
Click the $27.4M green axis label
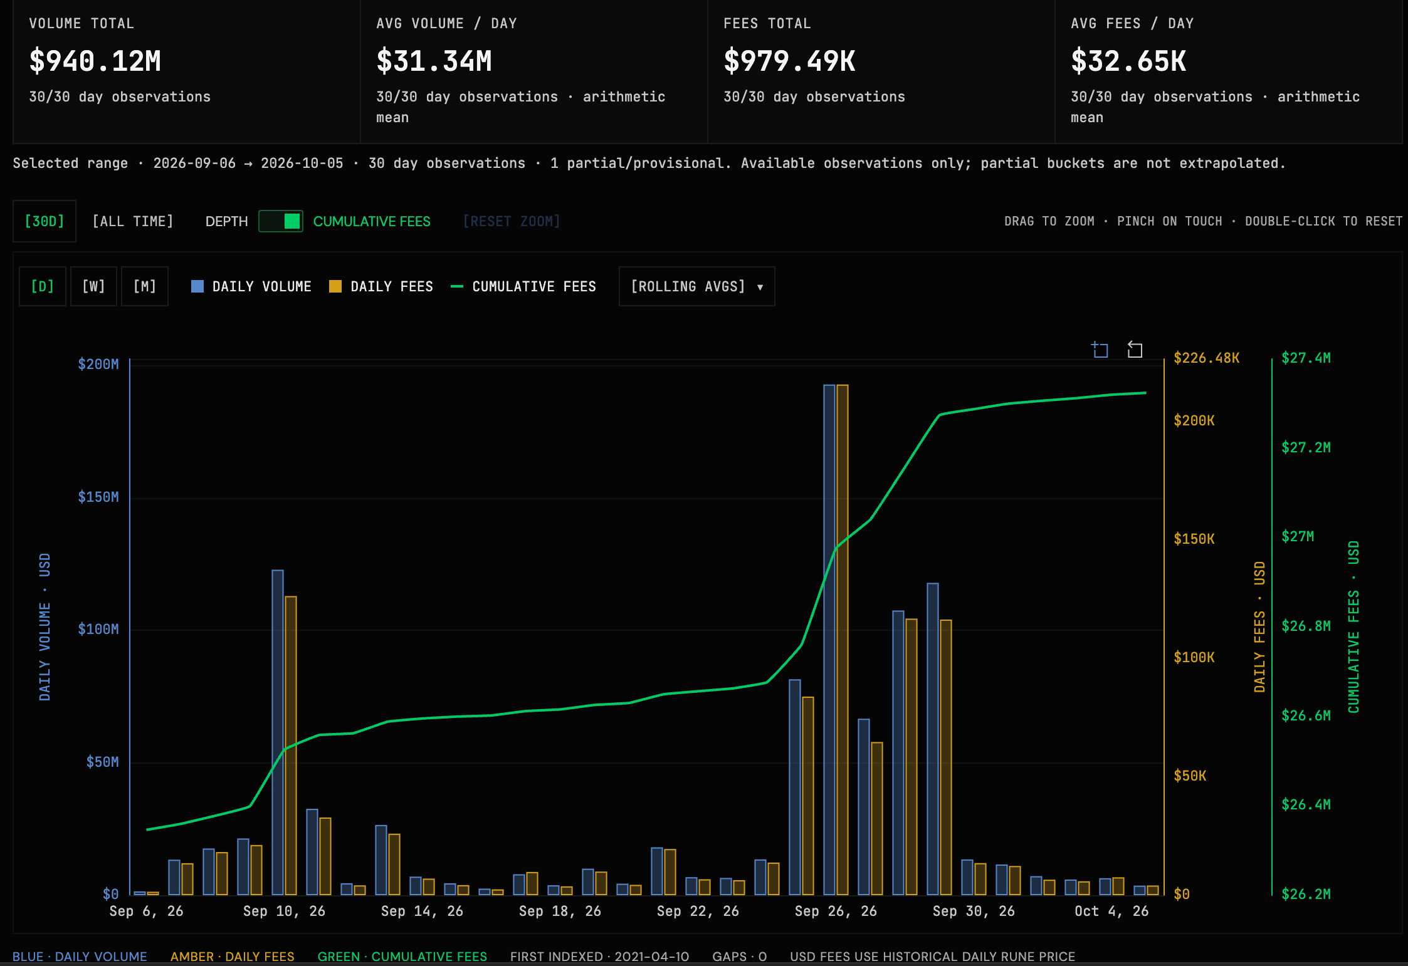pyautogui.click(x=1306, y=358)
